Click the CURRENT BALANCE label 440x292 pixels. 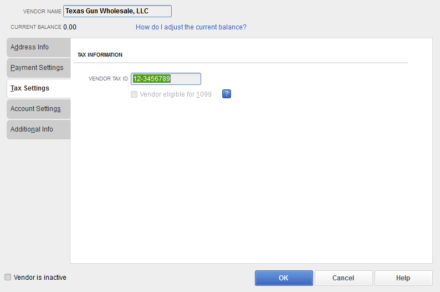click(36, 27)
